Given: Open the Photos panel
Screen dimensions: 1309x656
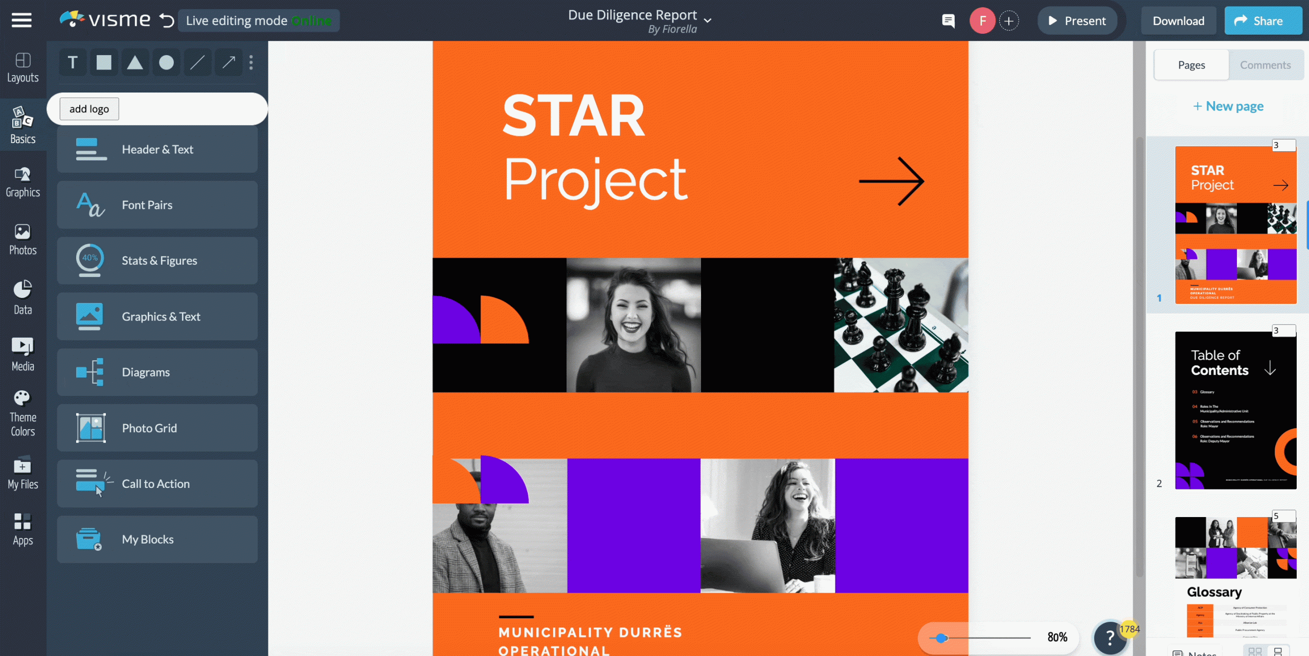Looking at the screenshot, I should pos(22,239).
